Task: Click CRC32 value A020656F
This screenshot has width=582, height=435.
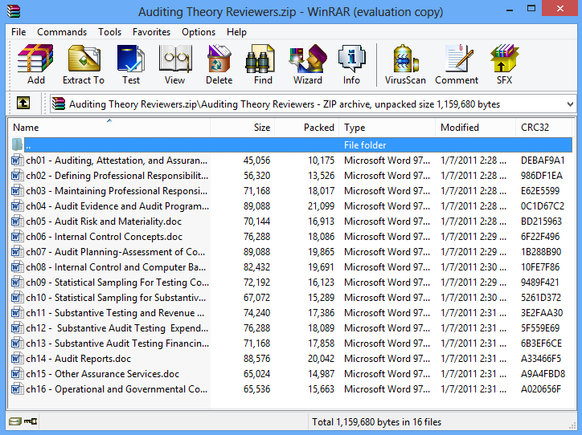Action: click(x=541, y=389)
